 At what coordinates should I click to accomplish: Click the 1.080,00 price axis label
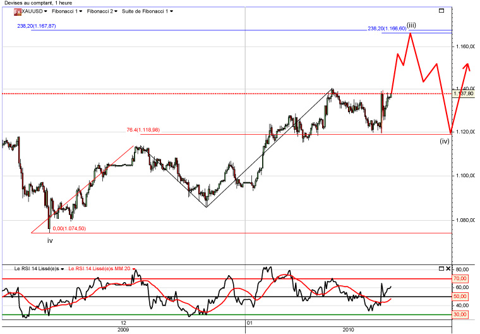click(x=465, y=220)
